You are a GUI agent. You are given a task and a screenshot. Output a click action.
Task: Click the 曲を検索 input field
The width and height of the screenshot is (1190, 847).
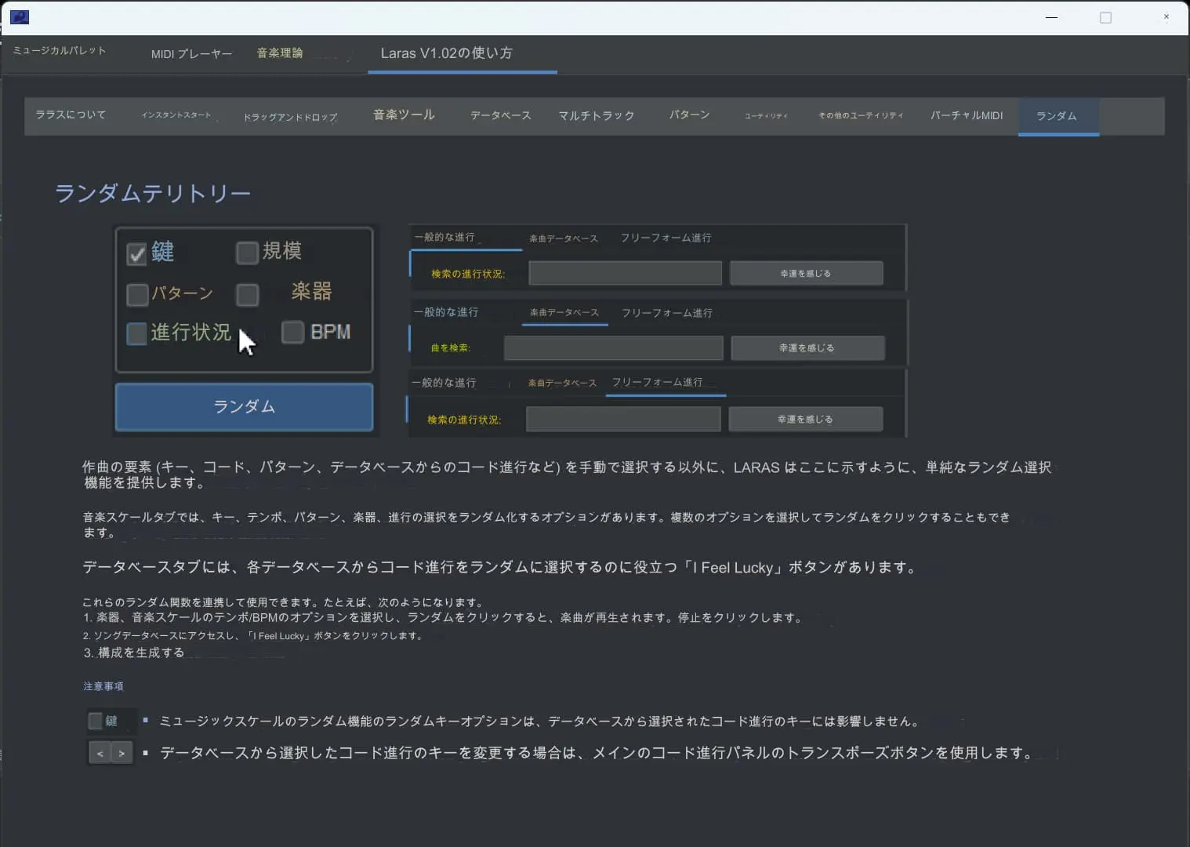[614, 347]
